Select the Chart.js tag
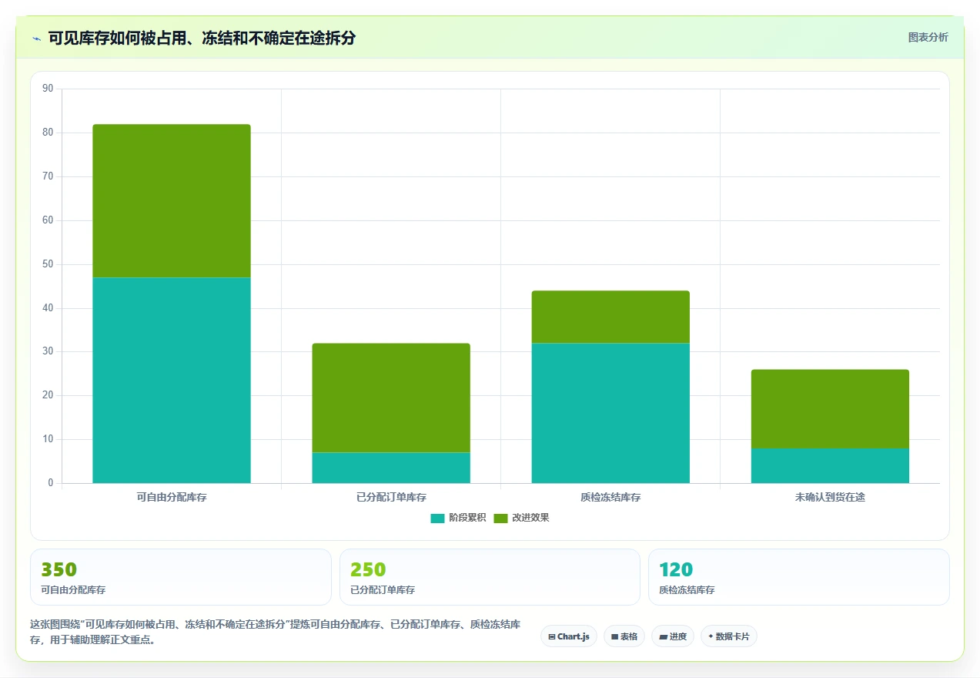This screenshot has height=678, width=980. [x=569, y=636]
